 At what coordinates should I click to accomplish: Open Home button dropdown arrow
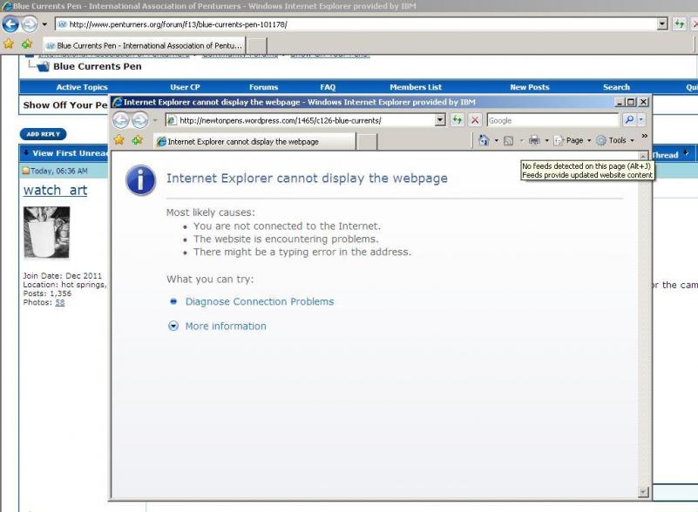(497, 140)
